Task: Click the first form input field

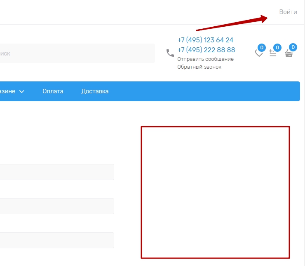Action: pyautogui.click(x=57, y=172)
